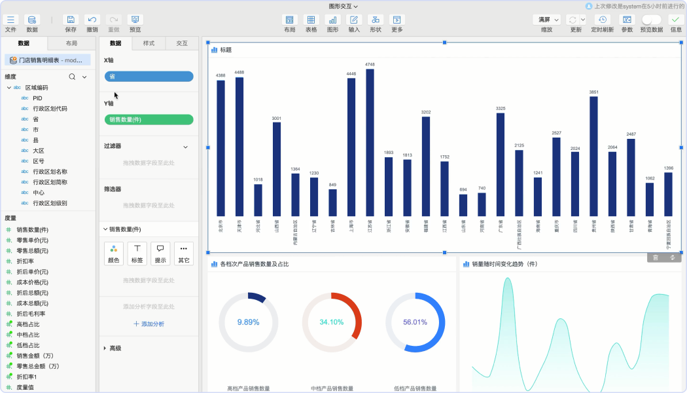Click the 添加分析 add analysis link
687x393 pixels.
pyautogui.click(x=149, y=324)
